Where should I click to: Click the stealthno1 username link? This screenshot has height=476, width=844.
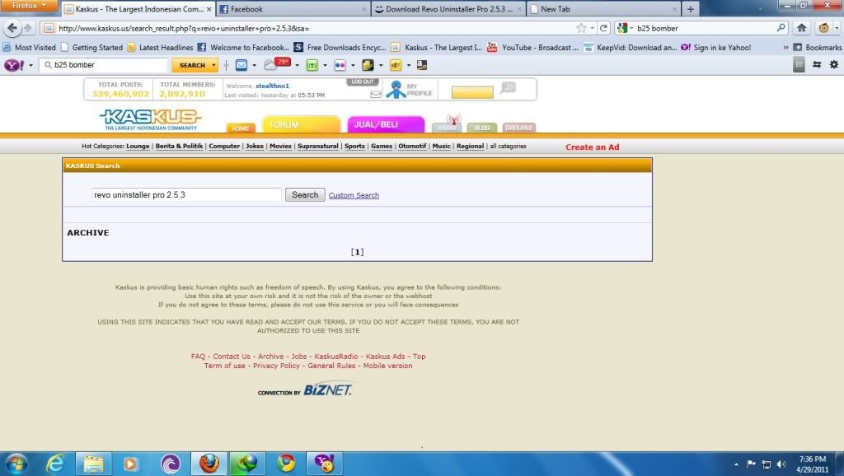(x=272, y=86)
